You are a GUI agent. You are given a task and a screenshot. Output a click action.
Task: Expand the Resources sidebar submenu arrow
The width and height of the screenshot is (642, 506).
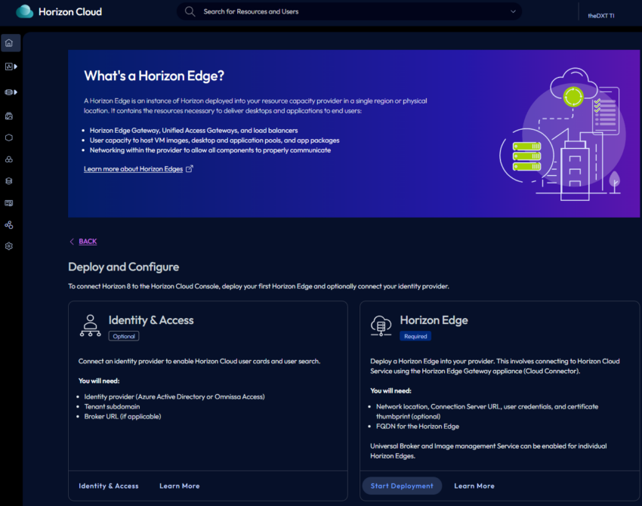click(x=16, y=92)
